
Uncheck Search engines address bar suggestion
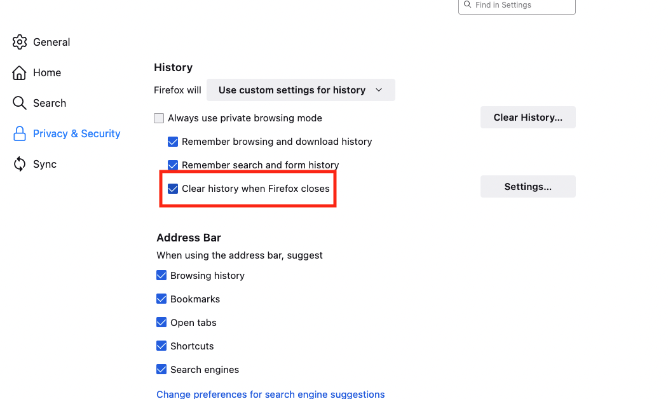pos(161,369)
